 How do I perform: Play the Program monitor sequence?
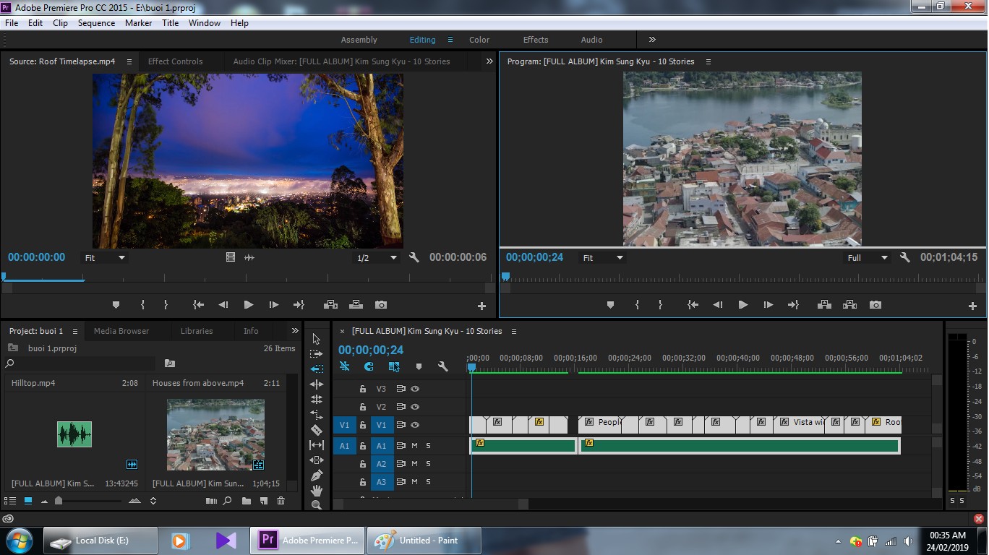pos(742,305)
